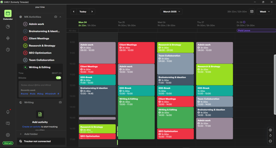Open Thursday Admin work 15:00 entry
Screen dimensions: 276x148
[215, 129]
